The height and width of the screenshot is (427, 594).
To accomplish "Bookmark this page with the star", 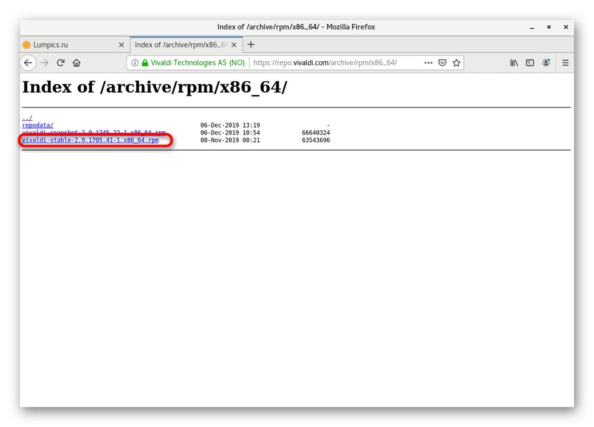I will tap(456, 63).
